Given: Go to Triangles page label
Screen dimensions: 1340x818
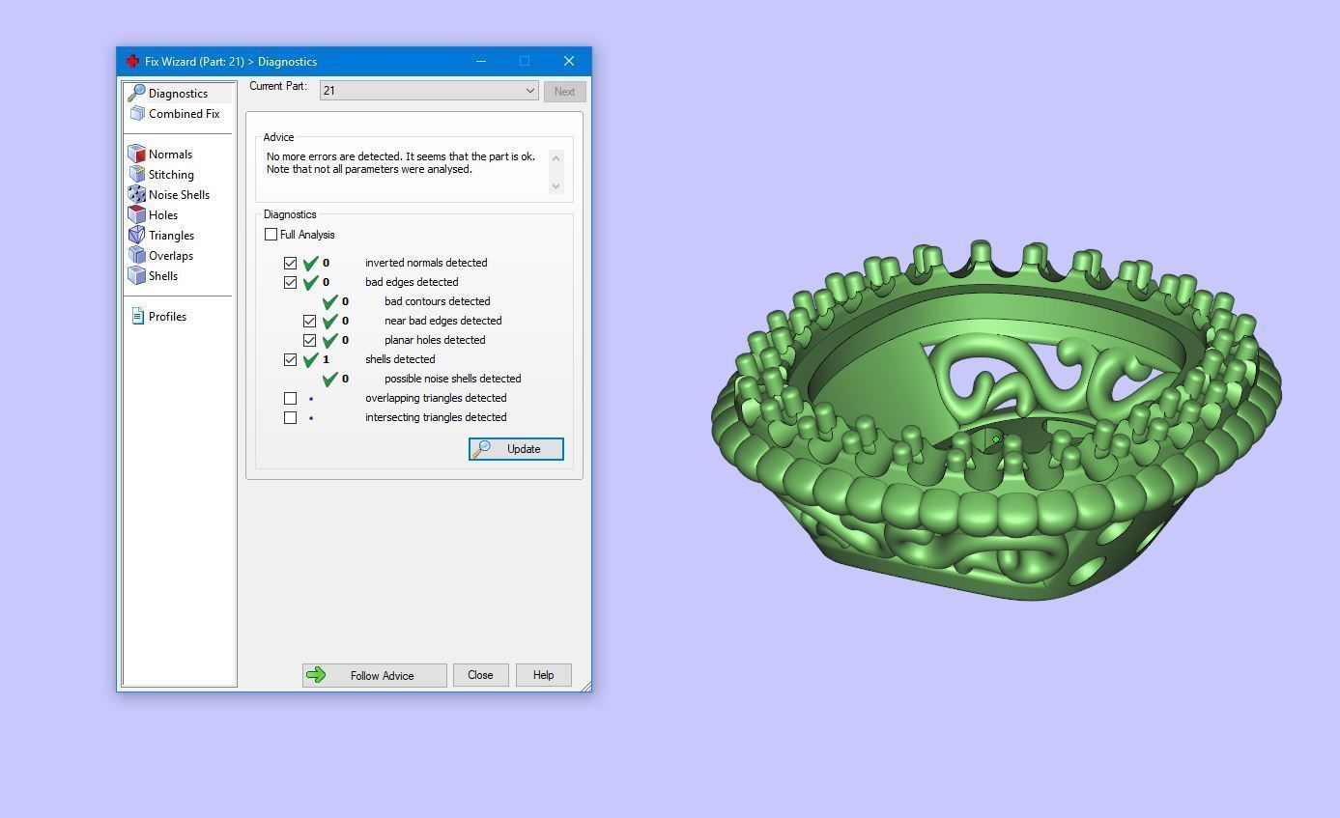Looking at the screenshot, I should click(171, 236).
